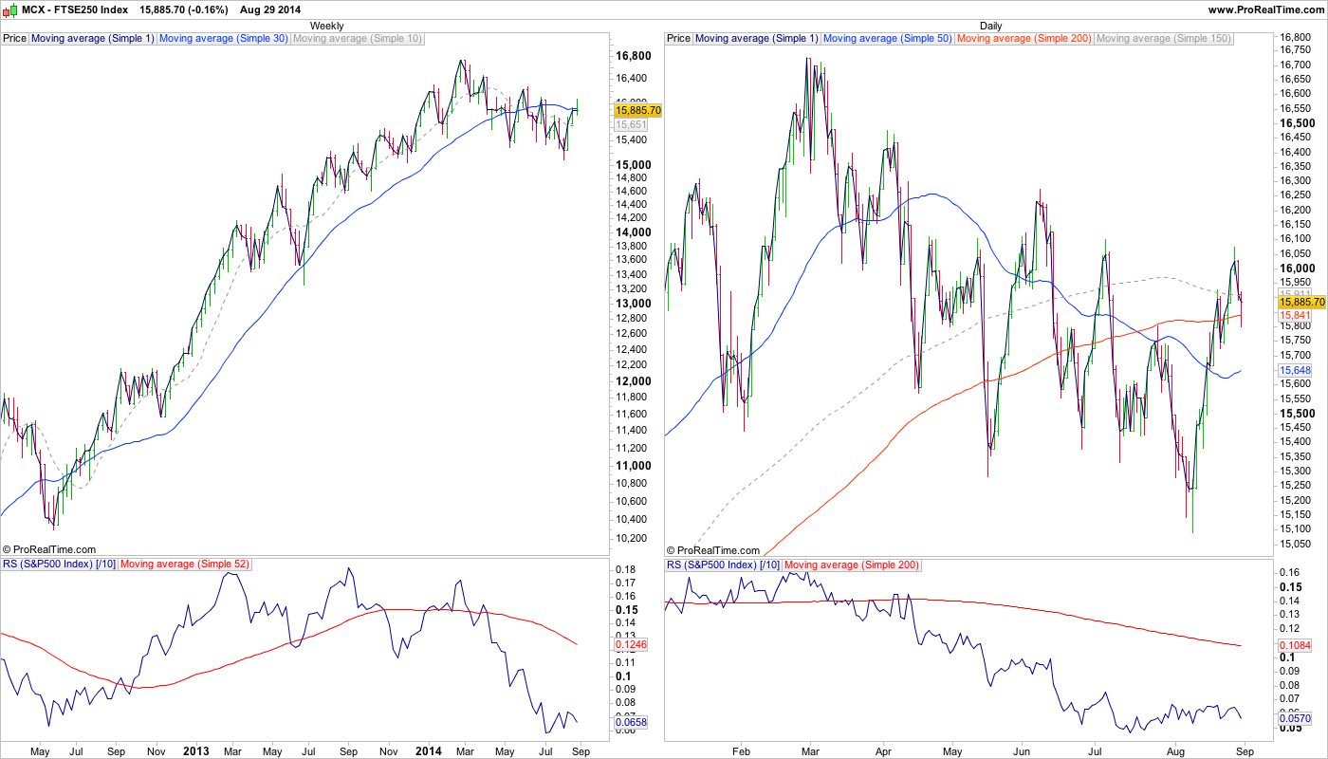Toggle Weekly Moving average (Simple 1) label
Image resolution: width=1328 pixels, height=759 pixels.
tap(92, 39)
